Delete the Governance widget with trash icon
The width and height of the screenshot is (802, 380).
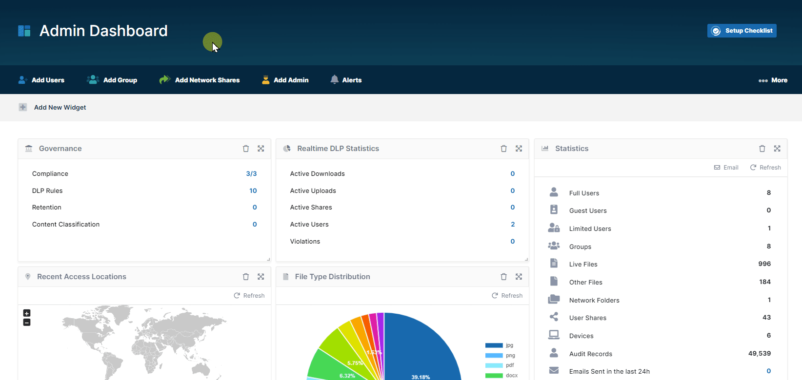246,149
